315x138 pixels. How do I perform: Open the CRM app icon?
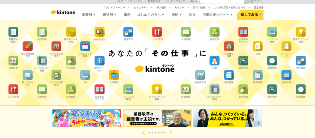click(214, 61)
